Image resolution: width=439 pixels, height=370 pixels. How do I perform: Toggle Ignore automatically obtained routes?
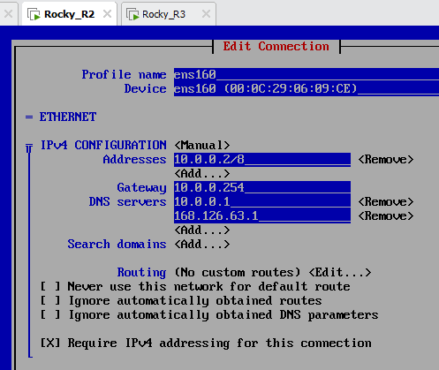pyautogui.click(x=50, y=300)
